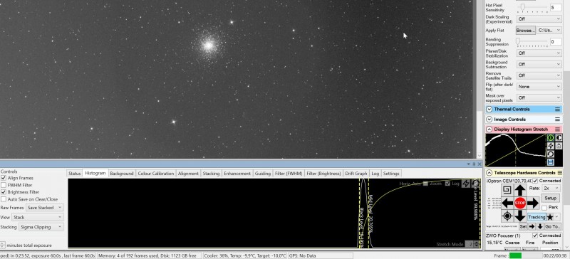Toggle the Tracking button
570x259 pixels.
pyautogui.click(x=537, y=217)
